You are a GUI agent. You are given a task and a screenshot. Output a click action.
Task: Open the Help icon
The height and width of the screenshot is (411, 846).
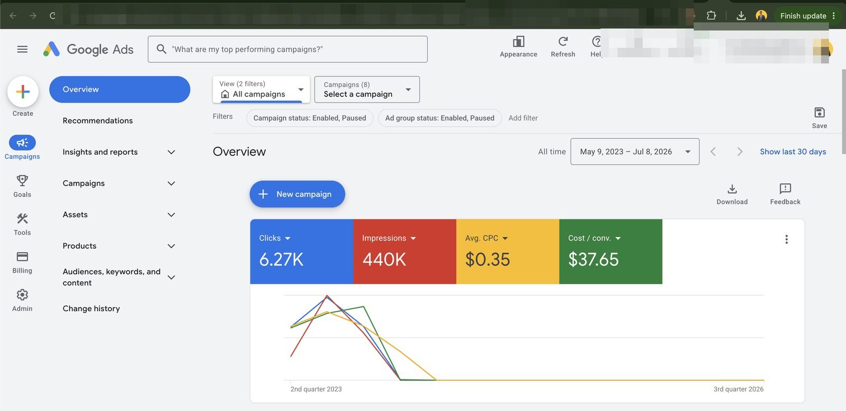pos(596,46)
